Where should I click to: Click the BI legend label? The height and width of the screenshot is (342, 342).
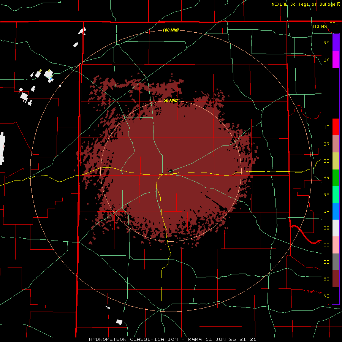point(326,279)
